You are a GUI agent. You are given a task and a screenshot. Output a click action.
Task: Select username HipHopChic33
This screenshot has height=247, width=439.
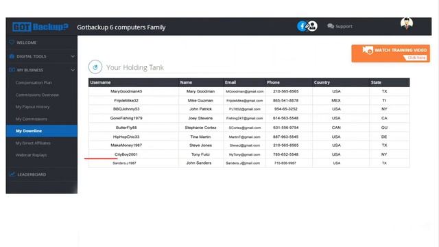(126, 137)
